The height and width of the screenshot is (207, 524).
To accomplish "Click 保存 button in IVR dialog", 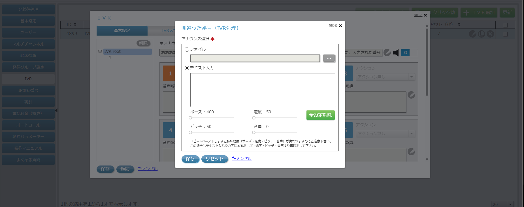I will click(105, 169).
